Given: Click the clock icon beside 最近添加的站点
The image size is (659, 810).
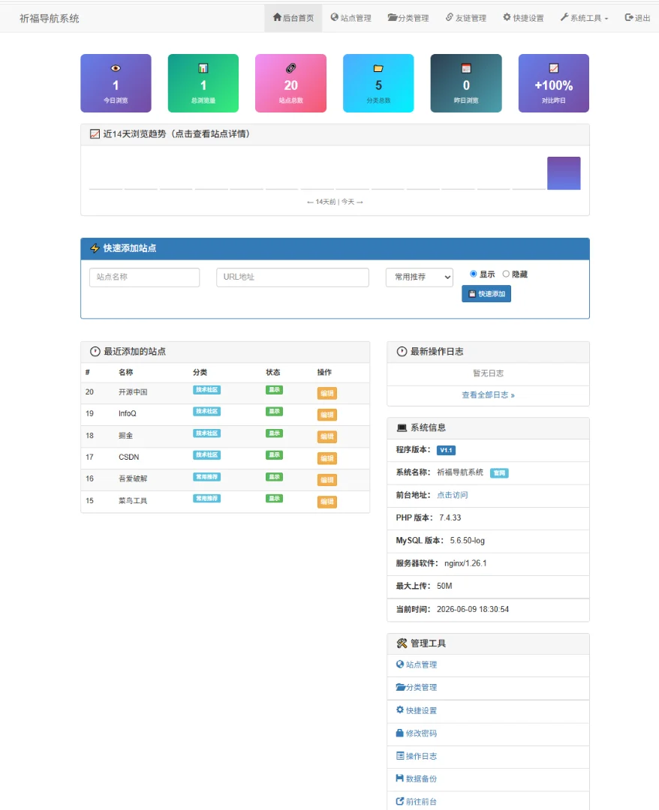Looking at the screenshot, I should [95, 352].
